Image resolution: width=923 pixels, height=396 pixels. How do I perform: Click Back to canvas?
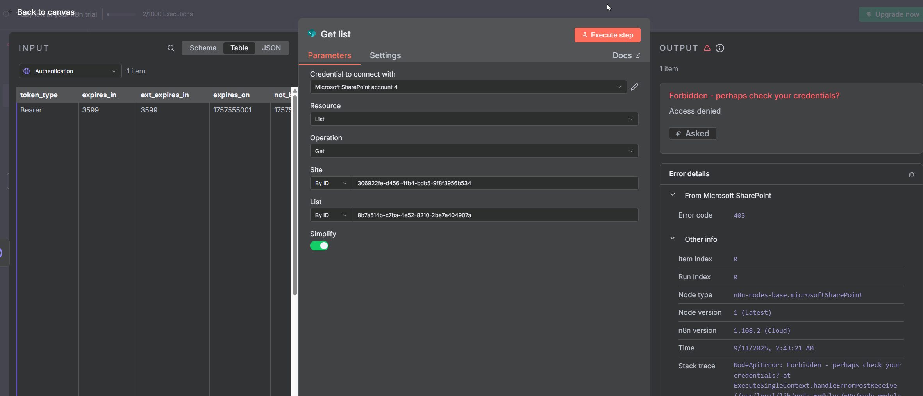coord(45,12)
